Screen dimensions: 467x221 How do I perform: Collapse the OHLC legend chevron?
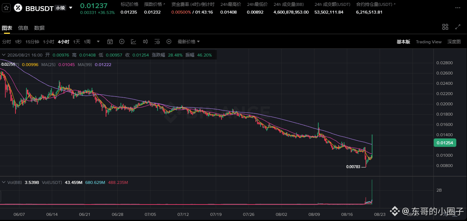coord(3,55)
